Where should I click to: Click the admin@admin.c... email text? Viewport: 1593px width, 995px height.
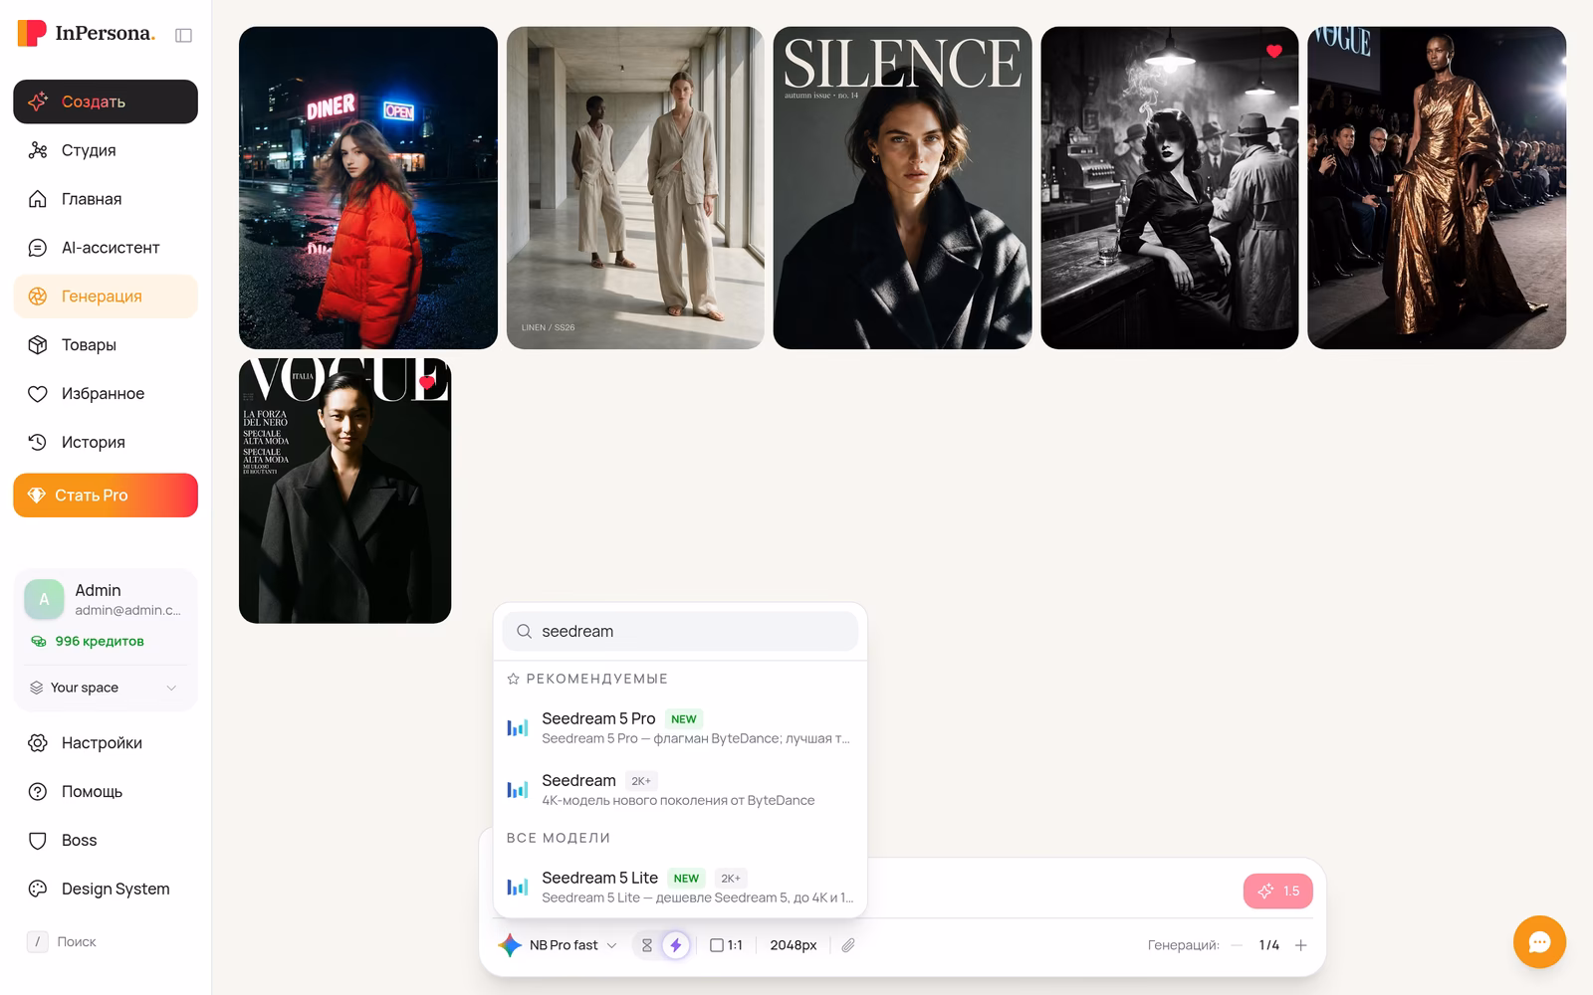pyautogui.click(x=127, y=611)
